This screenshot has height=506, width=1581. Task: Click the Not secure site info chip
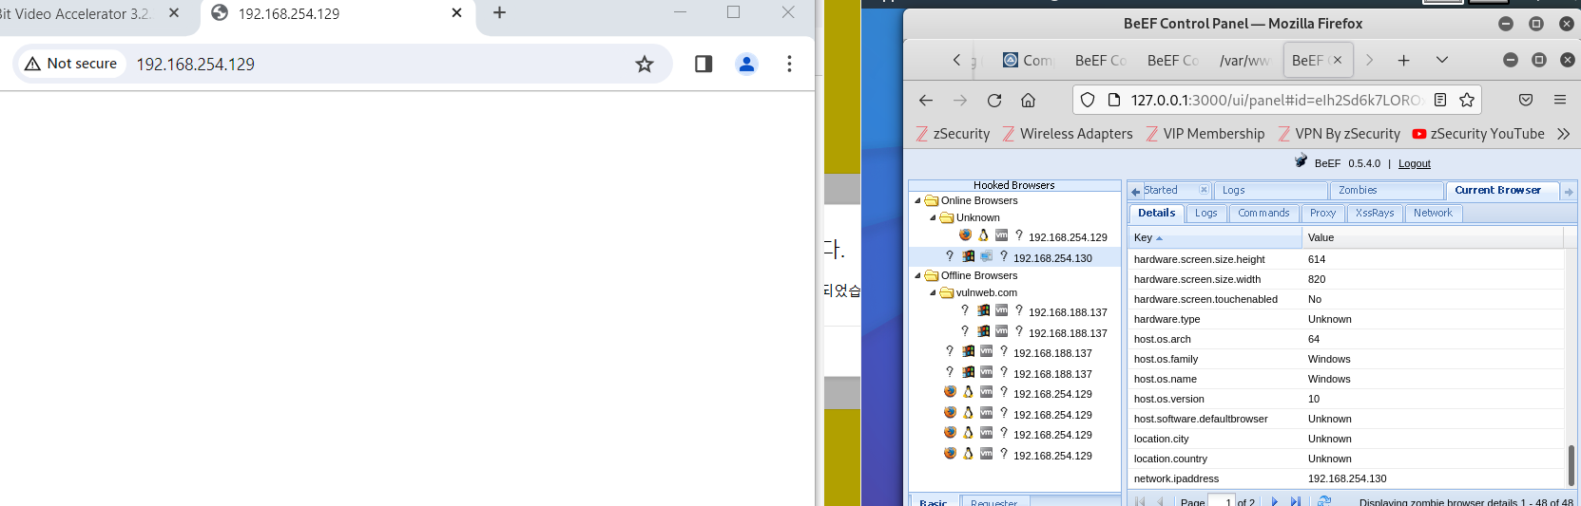(71, 64)
